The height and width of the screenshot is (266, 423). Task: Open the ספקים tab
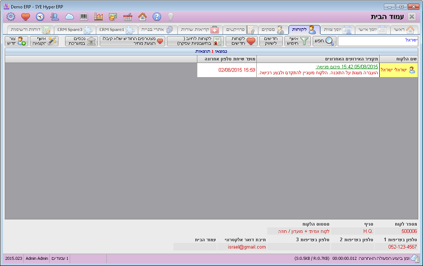pyautogui.click(x=273, y=30)
